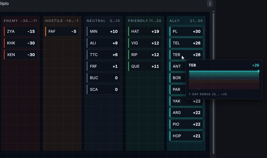Select the ARG faction card

pyautogui.click(x=186, y=113)
